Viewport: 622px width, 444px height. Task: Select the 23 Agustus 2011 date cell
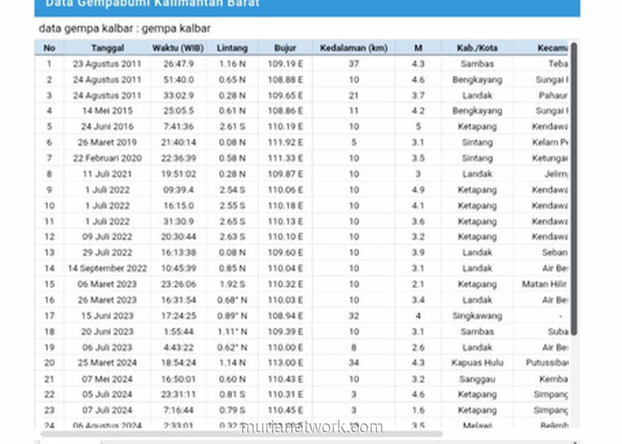[x=107, y=64]
